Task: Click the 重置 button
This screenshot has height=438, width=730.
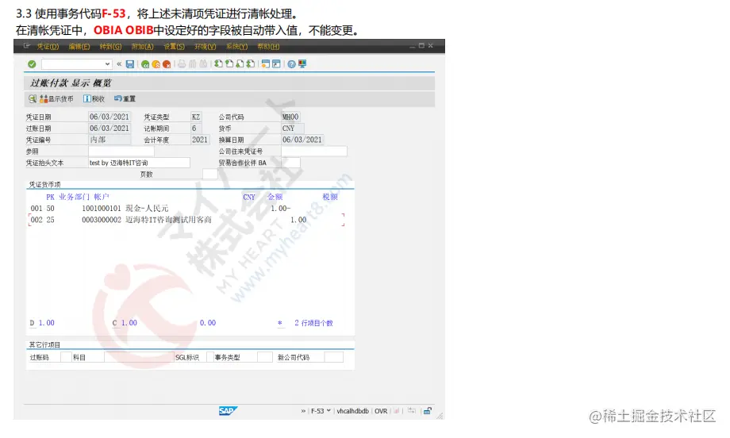Action: point(125,98)
